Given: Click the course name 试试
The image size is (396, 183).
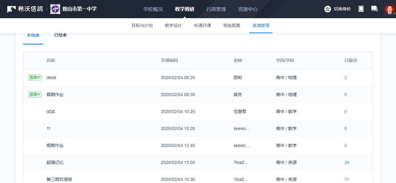Looking at the screenshot, I should tap(51, 111).
